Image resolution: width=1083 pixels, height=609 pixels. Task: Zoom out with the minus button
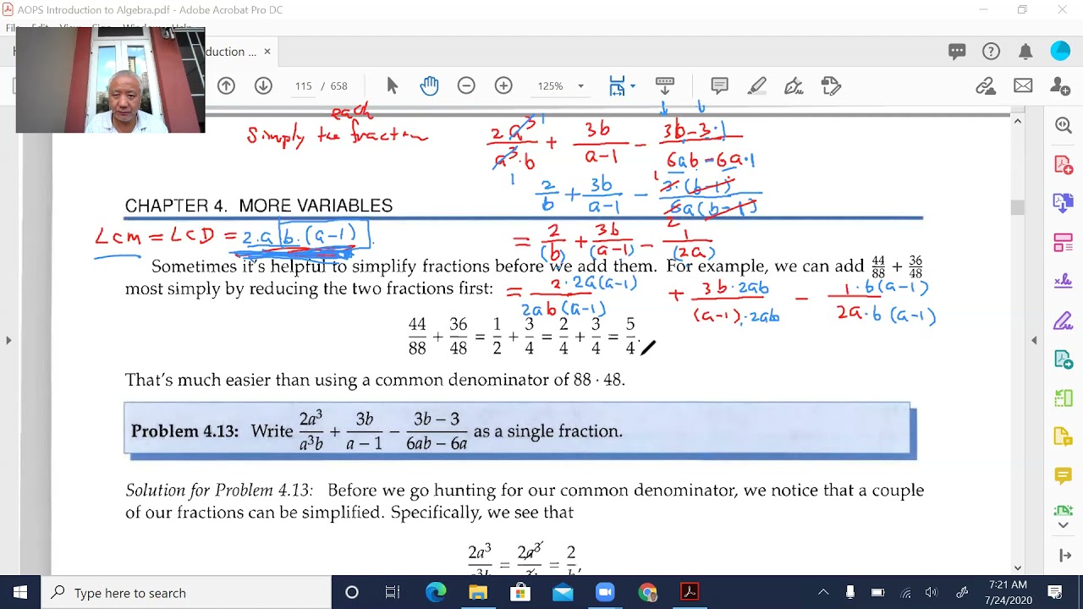click(x=466, y=85)
